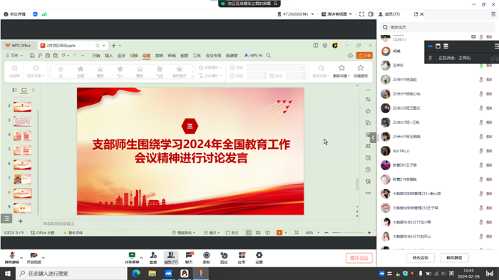
Task: Toggle the side panel layout icon
Action: (x=371, y=14)
